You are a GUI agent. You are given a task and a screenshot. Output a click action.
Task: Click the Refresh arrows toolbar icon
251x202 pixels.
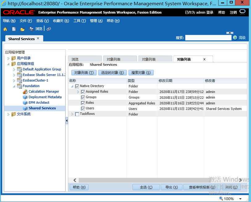pyautogui.click(x=49, y=29)
